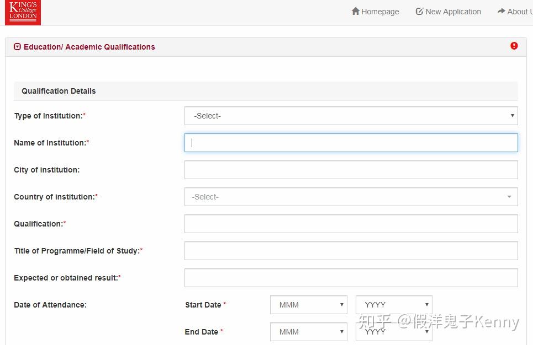Click the Education/ Academic Qualifications heading
This screenshot has width=533, height=345.
89,47
